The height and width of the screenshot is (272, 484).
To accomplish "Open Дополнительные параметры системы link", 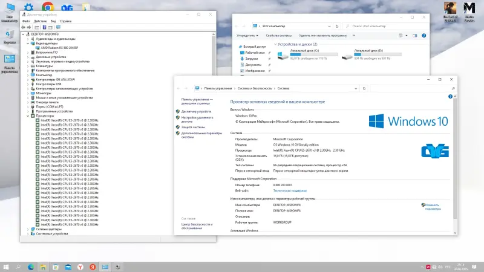I will pyautogui.click(x=201, y=135).
